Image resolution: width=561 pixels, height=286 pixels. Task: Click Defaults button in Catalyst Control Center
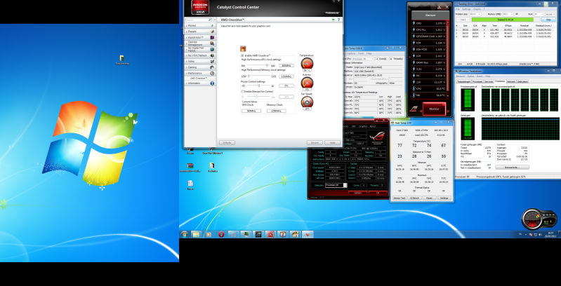tap(227, 142)
